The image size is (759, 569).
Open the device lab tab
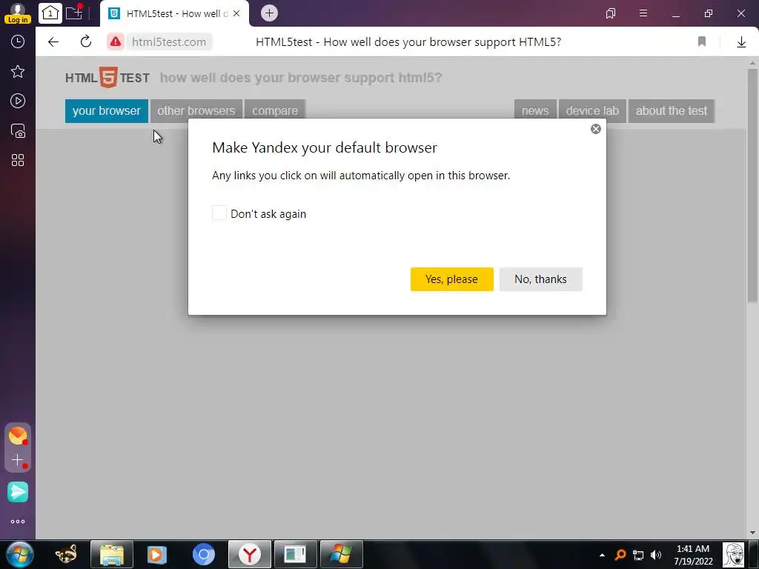592,111
